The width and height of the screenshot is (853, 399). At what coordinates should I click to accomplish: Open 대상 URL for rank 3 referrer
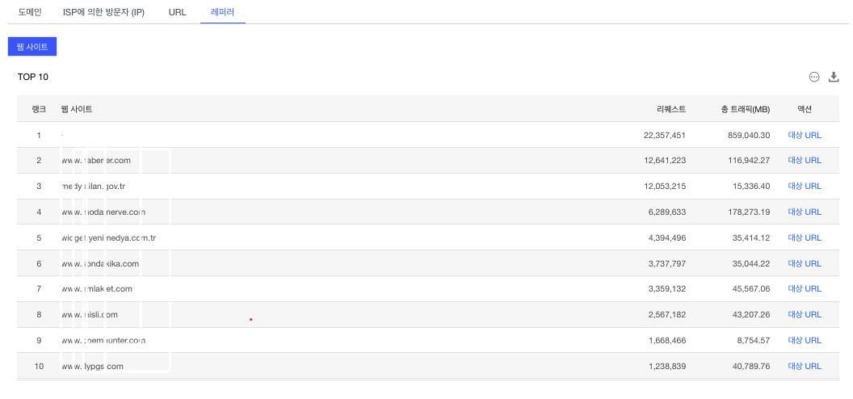(805, 186)
